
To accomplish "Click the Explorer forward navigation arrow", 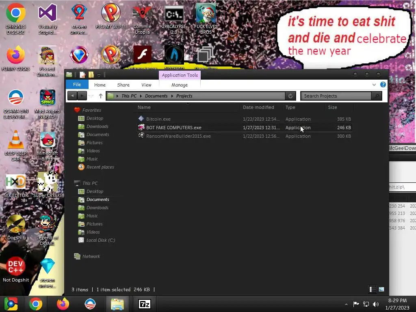I will click(82, 96).
